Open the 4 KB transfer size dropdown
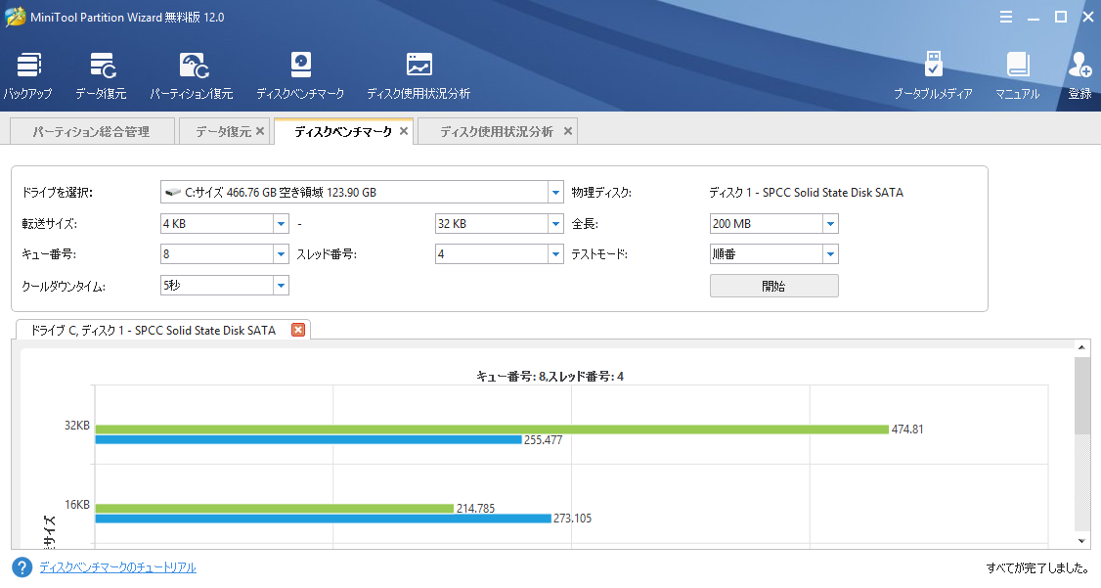Screen dimensions: 1101x588 [281, 223]
